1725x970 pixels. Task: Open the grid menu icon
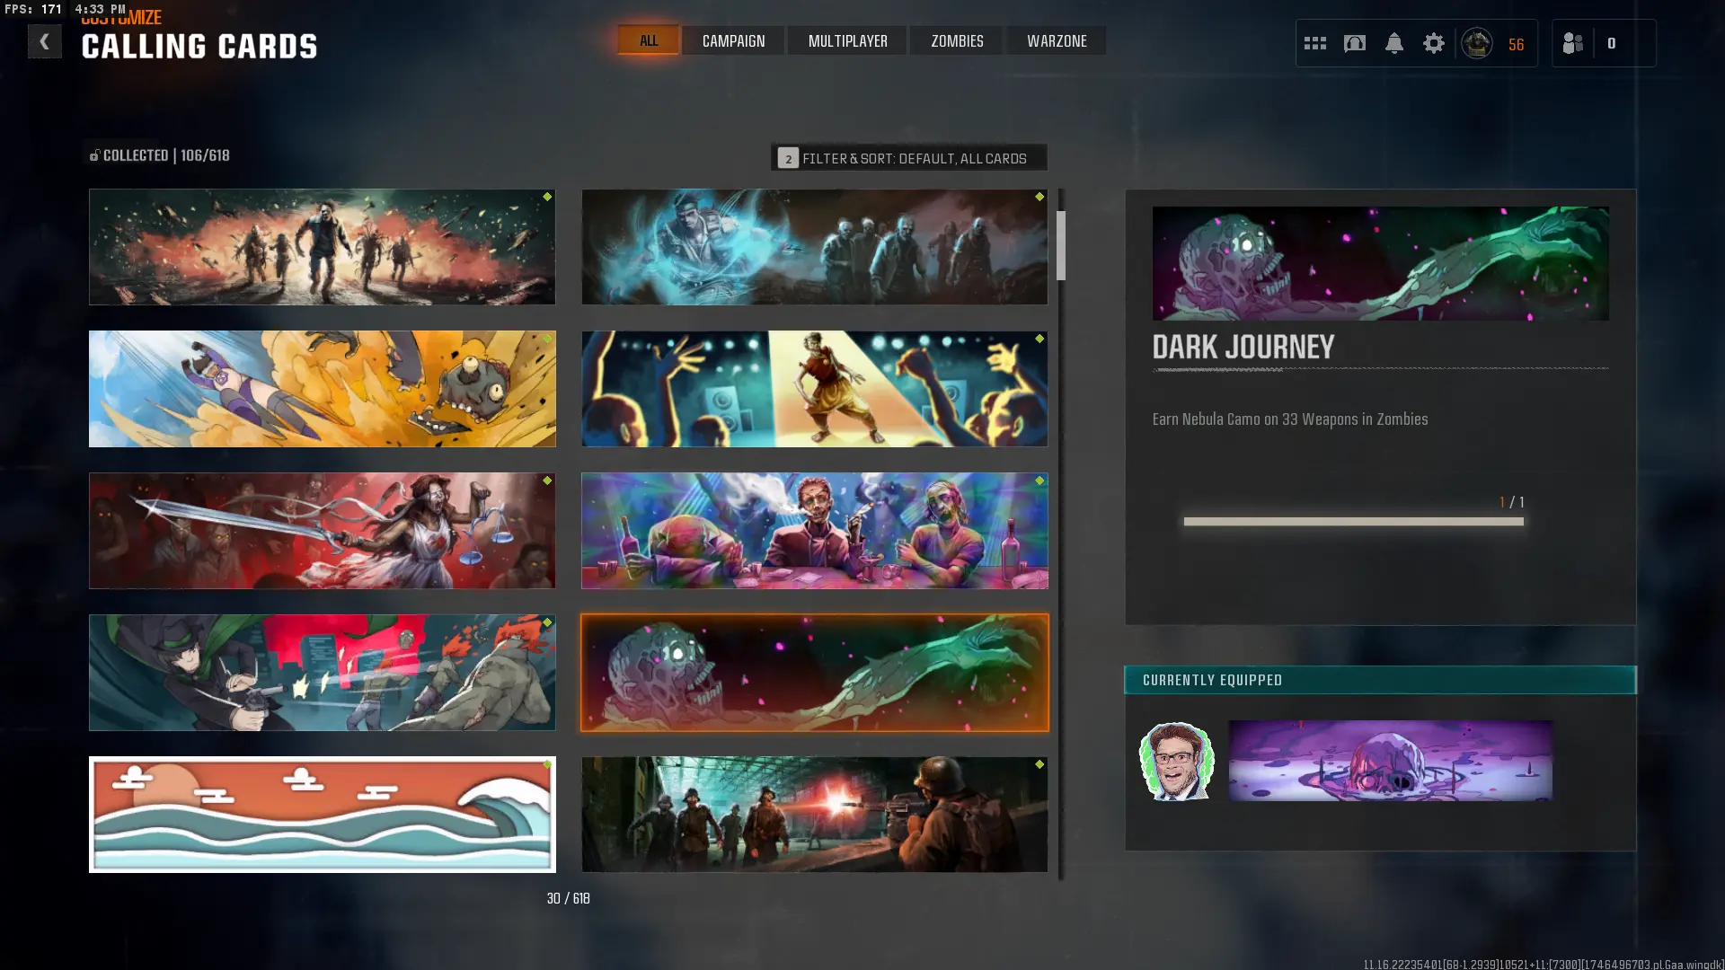point(1314,43)
